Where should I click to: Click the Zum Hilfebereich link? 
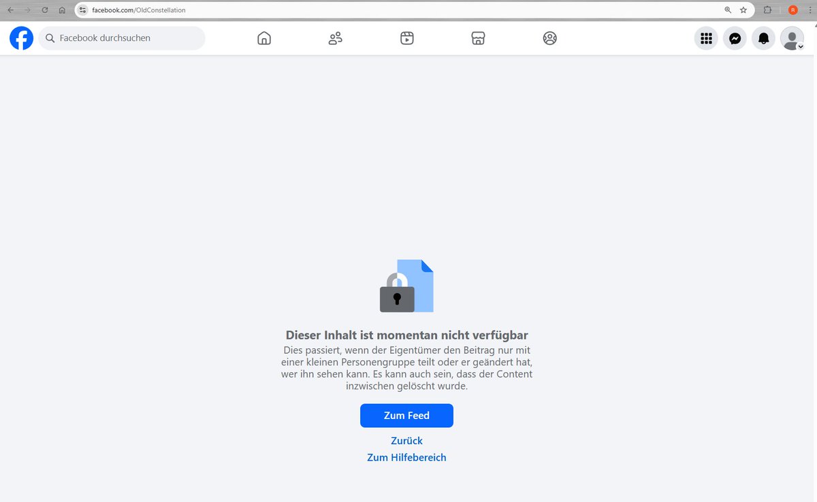[x=406, y=458]
